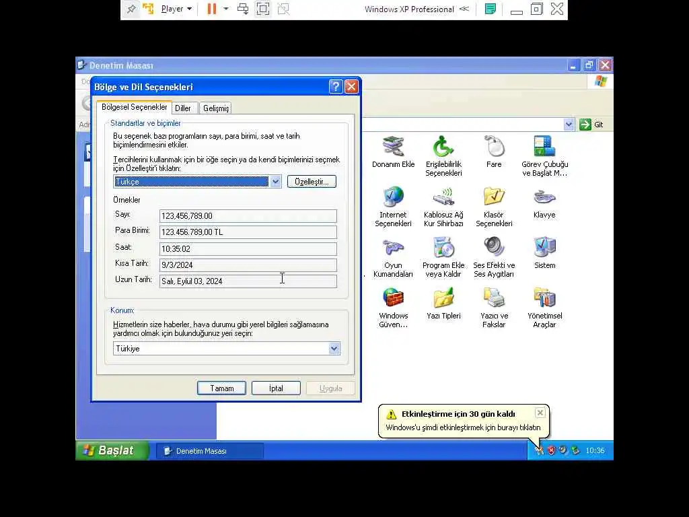
Task: Click the activation reminder balloon text
Action: 463,427
